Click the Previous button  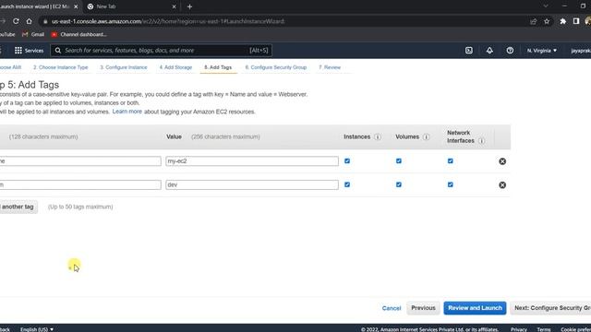coord(423,308)
